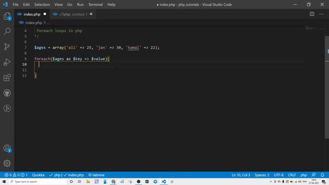
Task: Change indentation via Spaces: 2
Action: click(x=262, y=175)
